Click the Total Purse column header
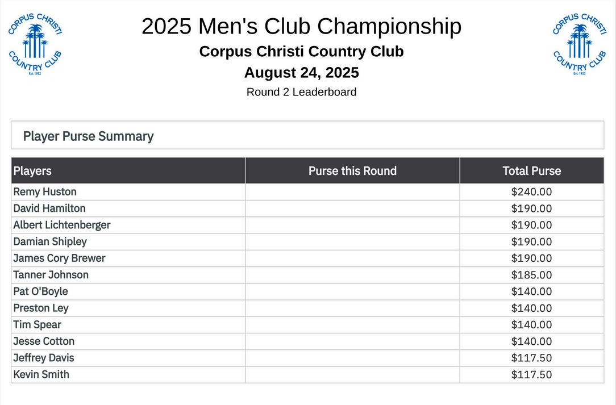Screen dimensions: 616x405 531,170
